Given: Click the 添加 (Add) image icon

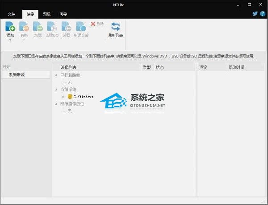Looking at the screenshot, I should tap(10, 26).
